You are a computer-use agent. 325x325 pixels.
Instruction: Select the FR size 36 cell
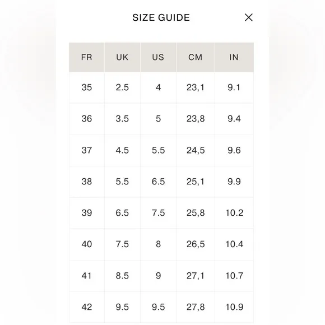pyautogui.click(x=87, y=119)
